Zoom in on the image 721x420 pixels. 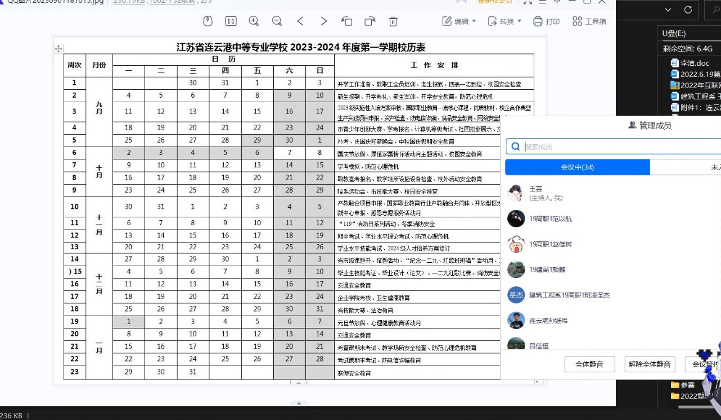pos(254,21)
